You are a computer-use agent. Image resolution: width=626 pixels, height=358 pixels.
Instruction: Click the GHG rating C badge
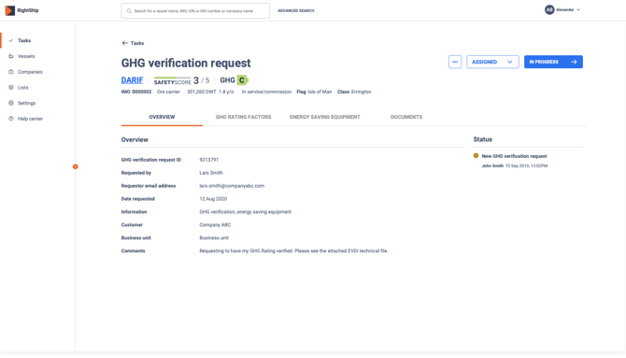tap(242, 80)
